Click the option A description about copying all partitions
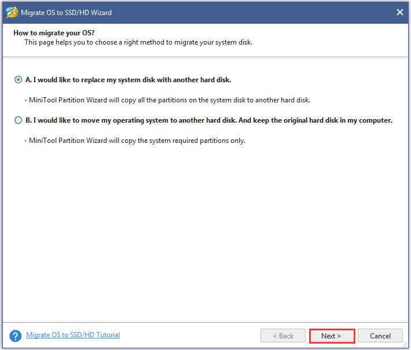Screen dimensions: 411x350 [167, 100]
